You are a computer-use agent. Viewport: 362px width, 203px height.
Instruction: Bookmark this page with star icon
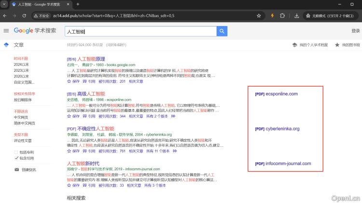point(259,15)
